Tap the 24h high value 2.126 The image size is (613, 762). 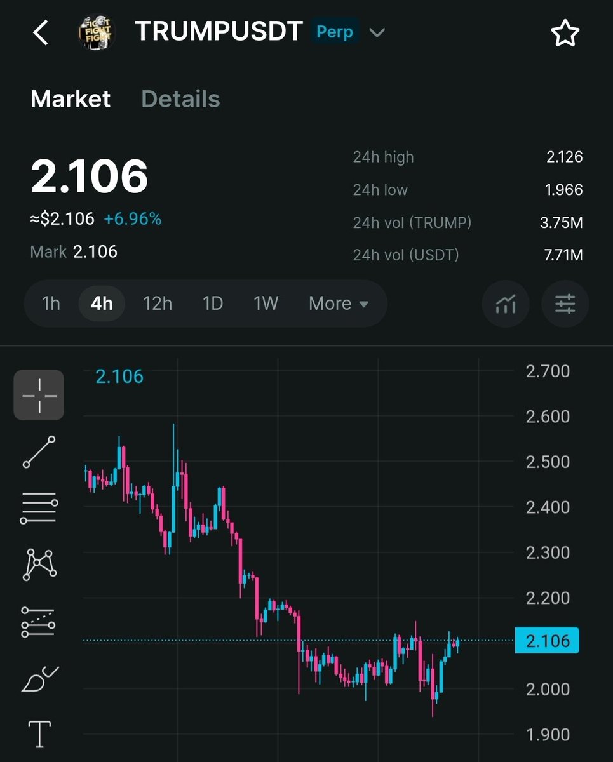(564, 157)
